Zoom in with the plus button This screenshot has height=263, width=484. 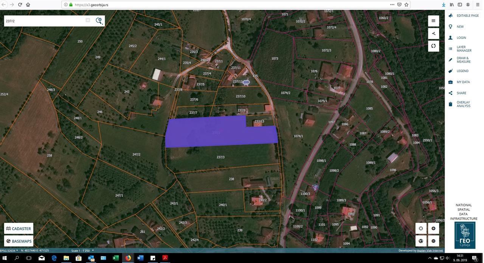(433, 228)
